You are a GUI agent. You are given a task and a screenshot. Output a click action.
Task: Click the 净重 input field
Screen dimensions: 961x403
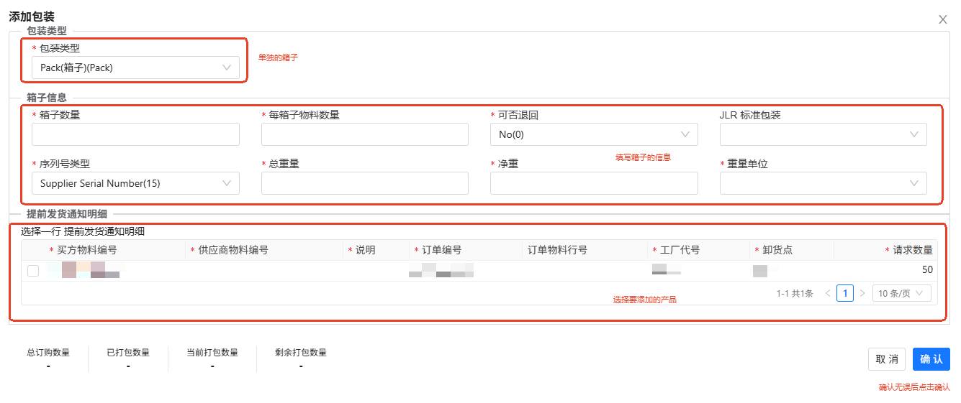pyautogui.click(x=594, y=183)
